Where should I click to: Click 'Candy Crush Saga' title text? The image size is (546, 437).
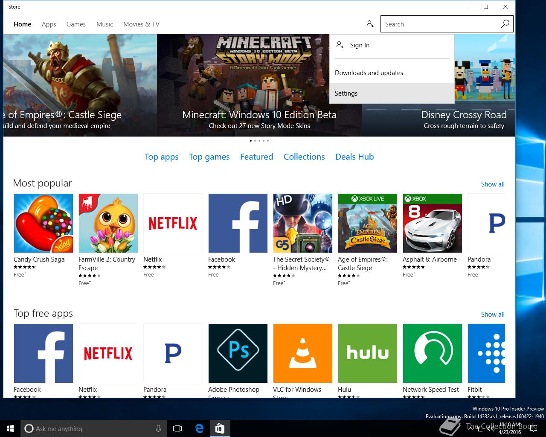39,259
